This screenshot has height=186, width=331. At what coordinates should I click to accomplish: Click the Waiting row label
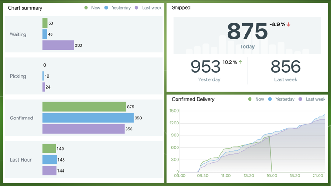pos(18,34)
